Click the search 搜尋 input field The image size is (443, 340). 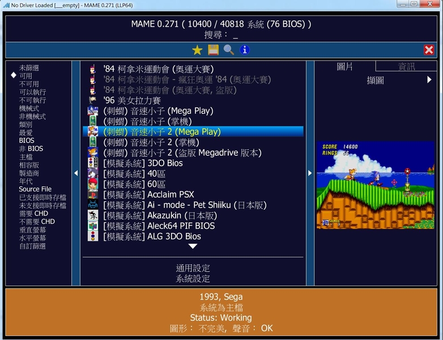(x=221, y=35)
